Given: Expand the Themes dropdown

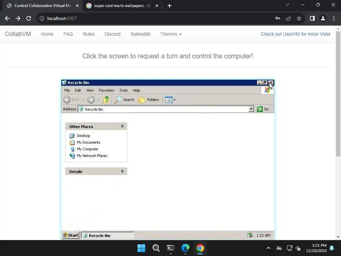Looking at the screenshot, I should [171, 34].
